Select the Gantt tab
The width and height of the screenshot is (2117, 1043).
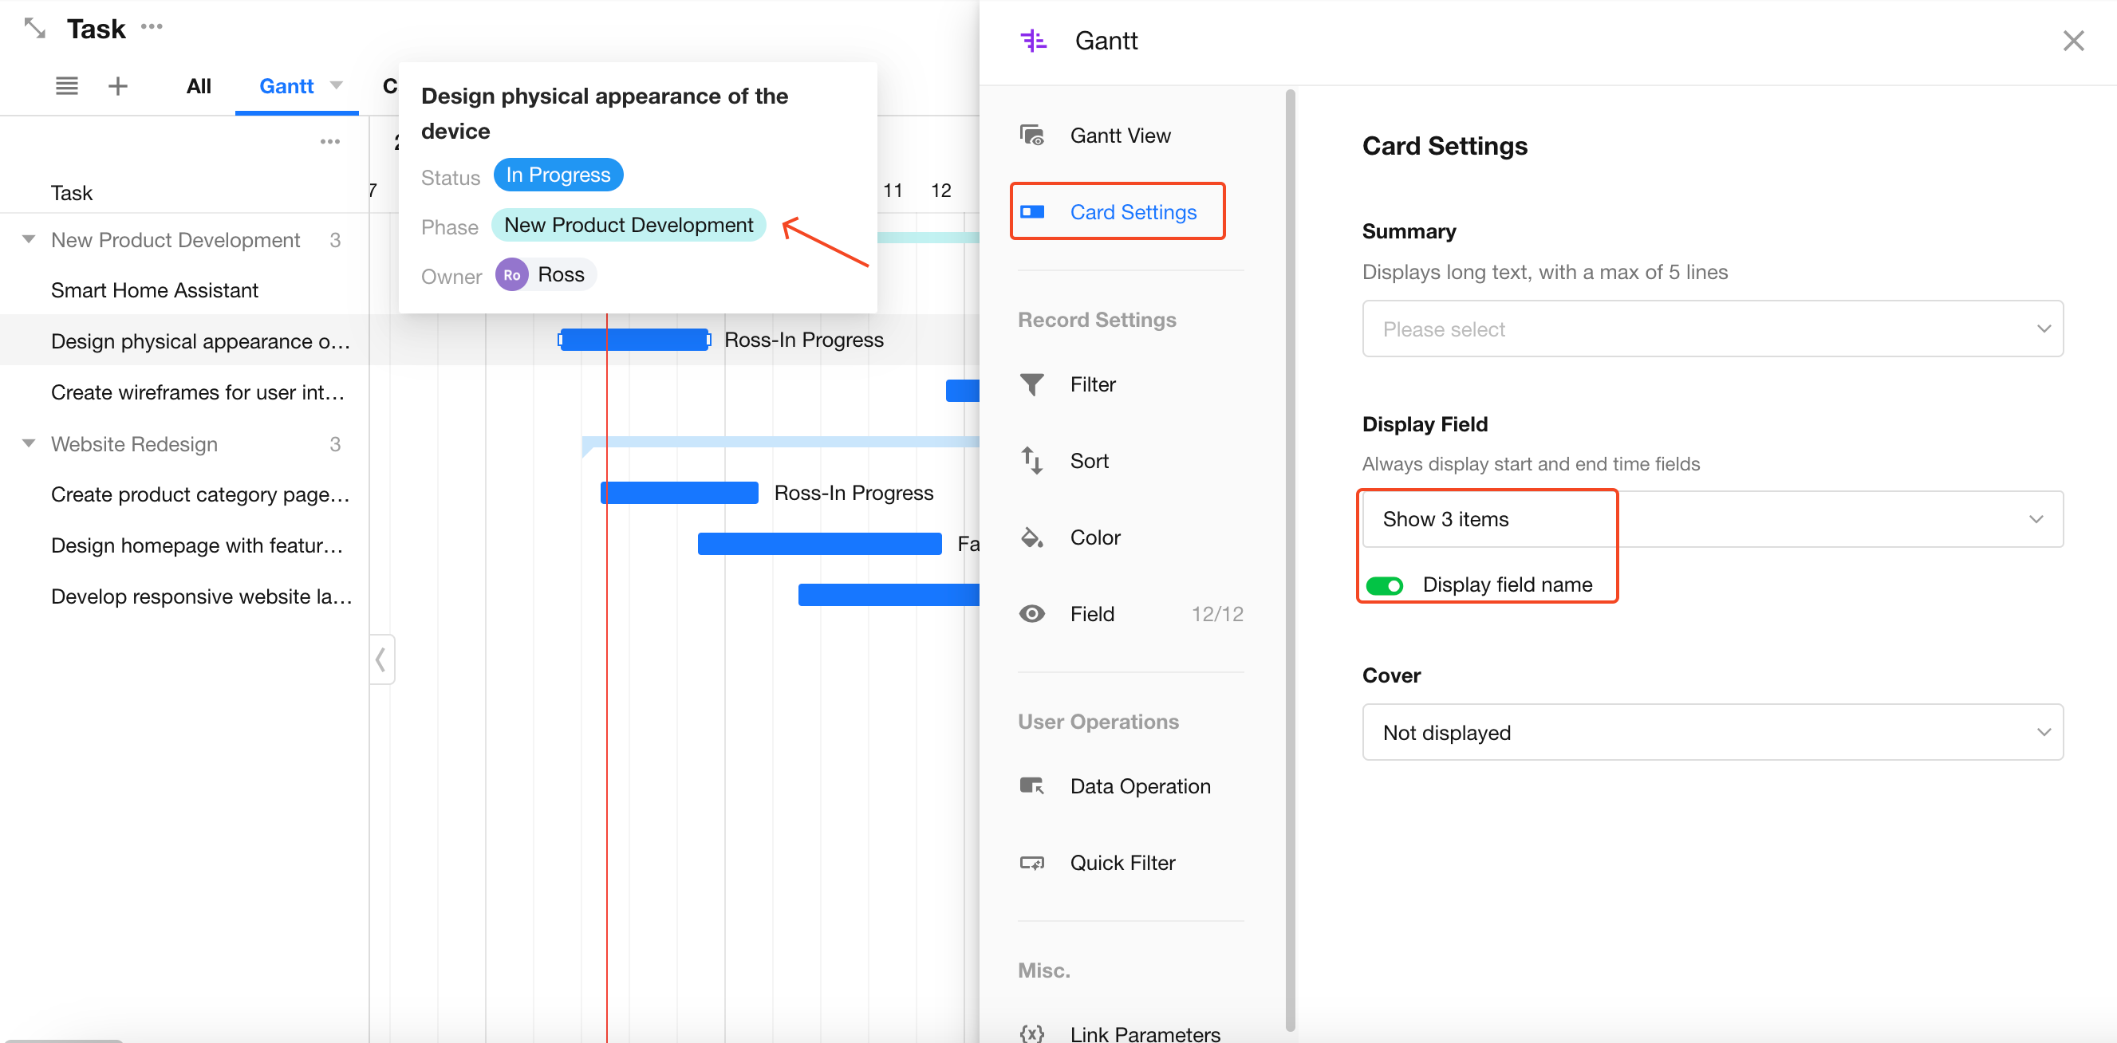[286, 85]
